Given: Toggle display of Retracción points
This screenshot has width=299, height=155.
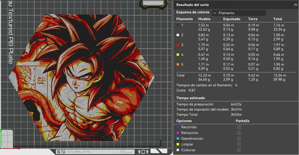Looking at the screenshot, I should coord(239,133).
